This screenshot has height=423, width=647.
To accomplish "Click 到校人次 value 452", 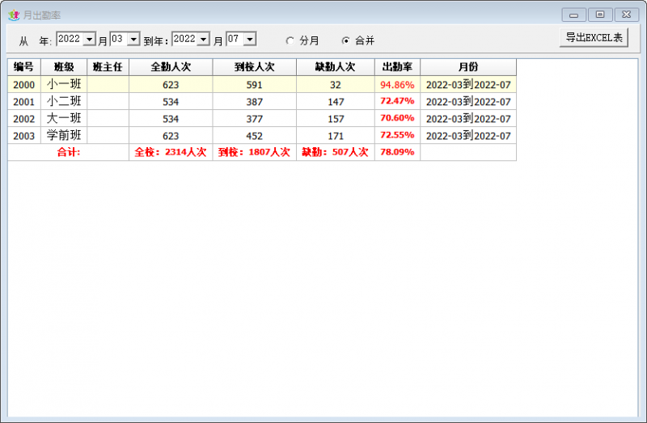I will [255, 136].
